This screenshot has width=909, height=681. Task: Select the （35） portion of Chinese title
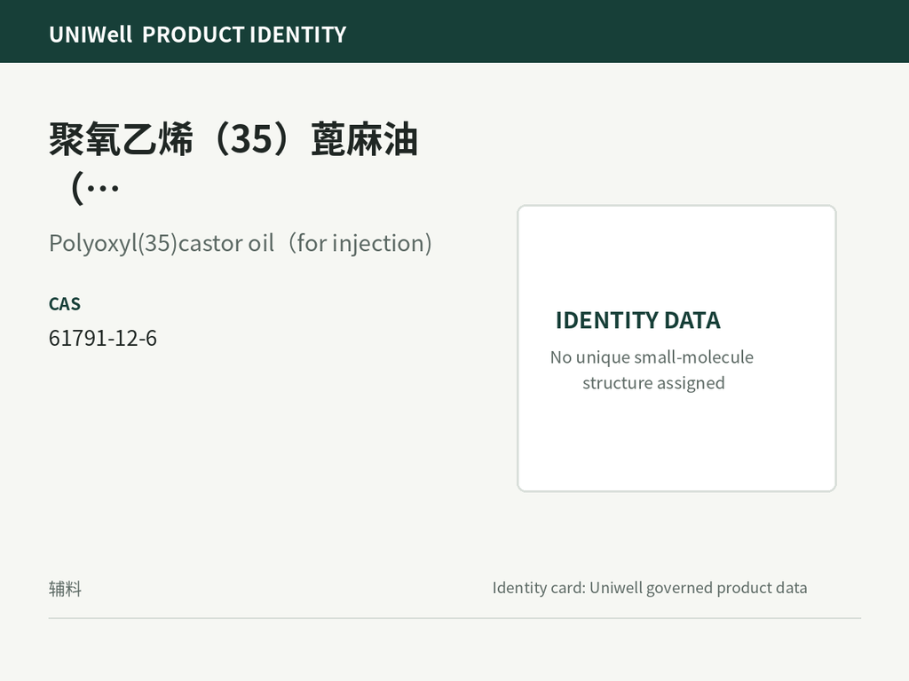251,139
